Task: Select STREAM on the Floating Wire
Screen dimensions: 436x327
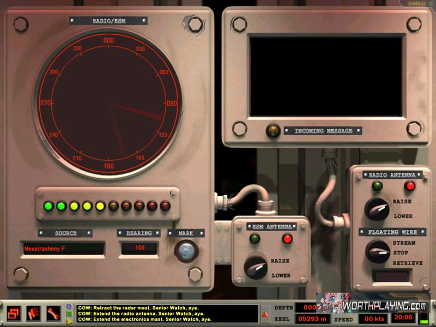Action: pyautogui.click(x=404, y=243)
